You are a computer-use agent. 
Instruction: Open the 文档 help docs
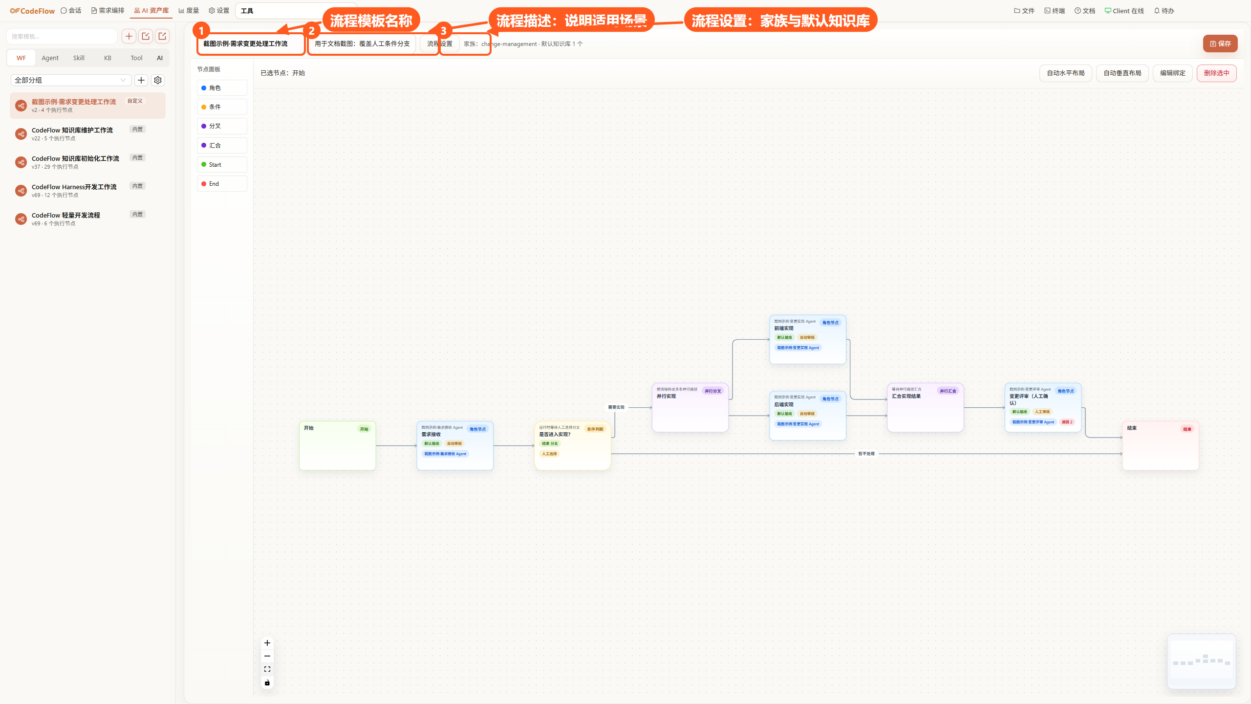1085,11
